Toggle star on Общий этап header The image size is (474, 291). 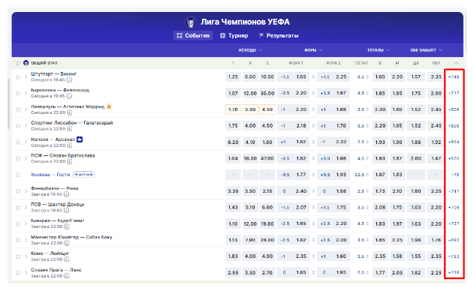(x=18, y=63)
